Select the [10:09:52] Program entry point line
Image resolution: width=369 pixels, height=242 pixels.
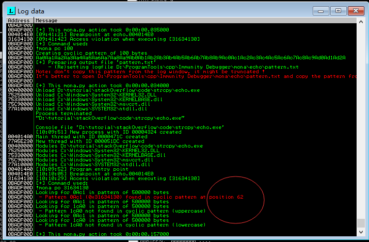click(82, 169)
